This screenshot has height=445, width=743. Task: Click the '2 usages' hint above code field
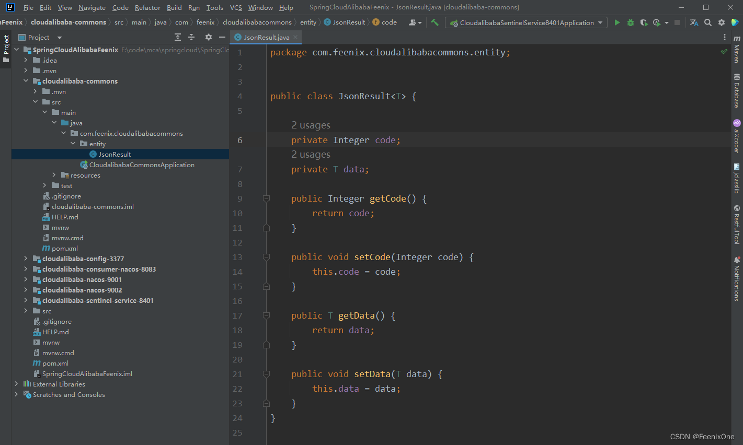click(x=311, y=125)
